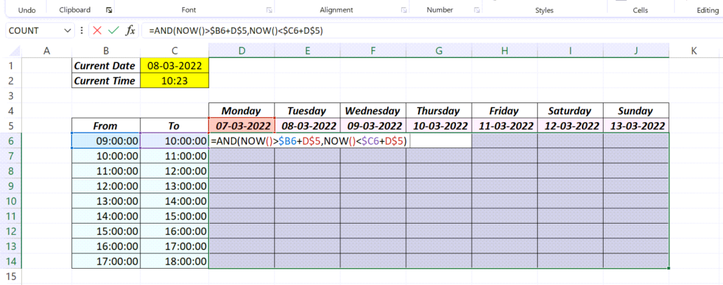Screen dimensions: 723x285
Task: Click formula bar options three-dot handle
Action: click(x=82, y=31)
